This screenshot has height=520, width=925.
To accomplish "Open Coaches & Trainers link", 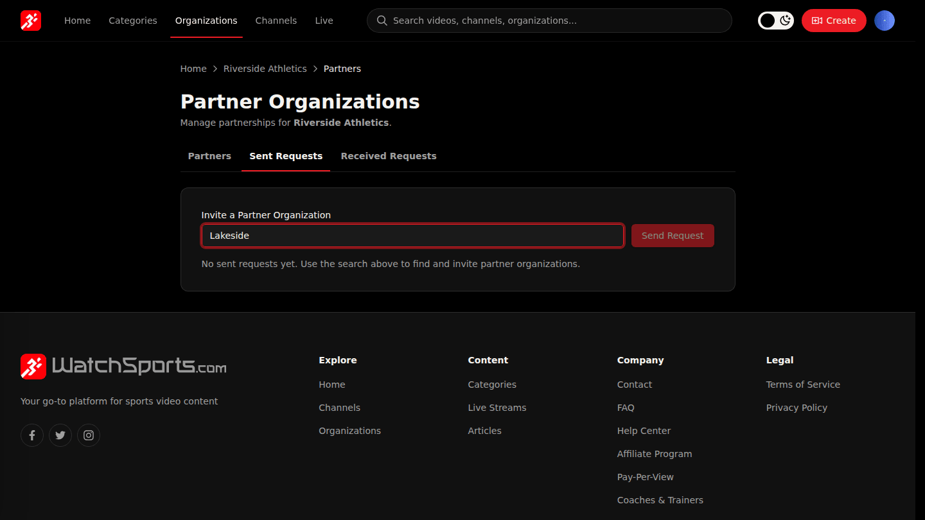I will pos(660,500).
